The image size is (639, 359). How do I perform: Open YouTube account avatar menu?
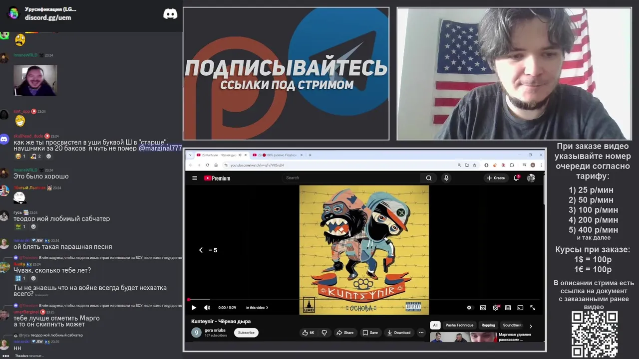click(531, 178)
